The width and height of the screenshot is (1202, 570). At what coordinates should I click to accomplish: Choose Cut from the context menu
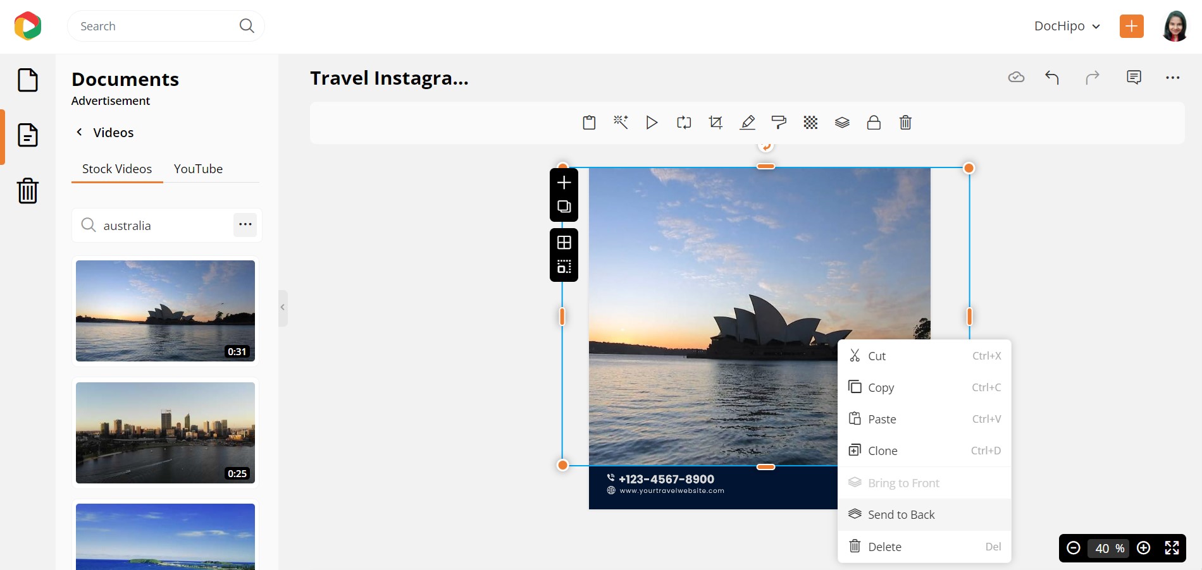[x=924, y=356]
